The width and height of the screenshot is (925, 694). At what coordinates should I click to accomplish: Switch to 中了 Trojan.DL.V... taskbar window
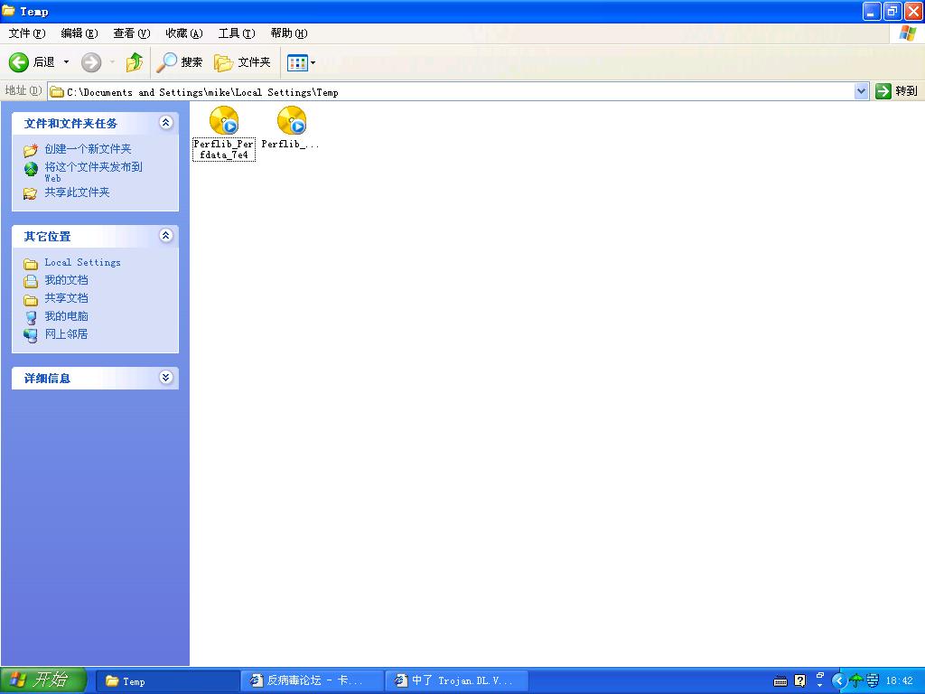point(456,681)
